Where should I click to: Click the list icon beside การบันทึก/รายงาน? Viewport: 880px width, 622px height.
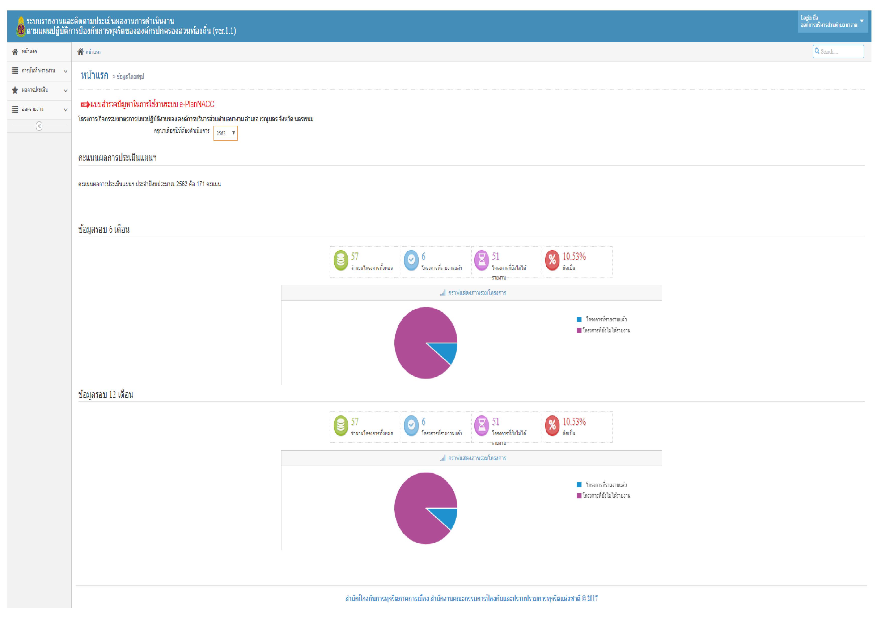pos(15,71)
